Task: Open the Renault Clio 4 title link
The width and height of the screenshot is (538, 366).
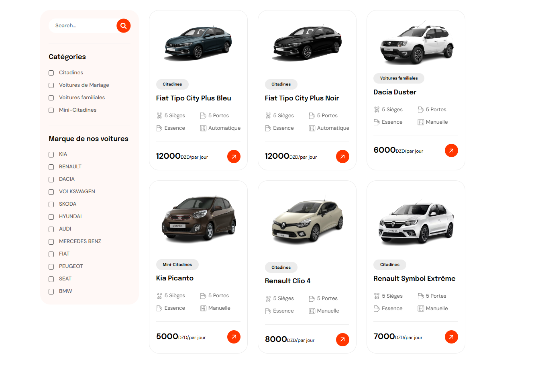Action: (287, 281)
